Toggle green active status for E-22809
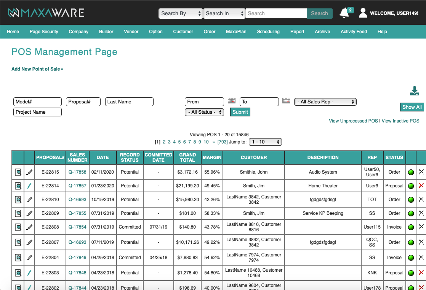 click(411, 214)
